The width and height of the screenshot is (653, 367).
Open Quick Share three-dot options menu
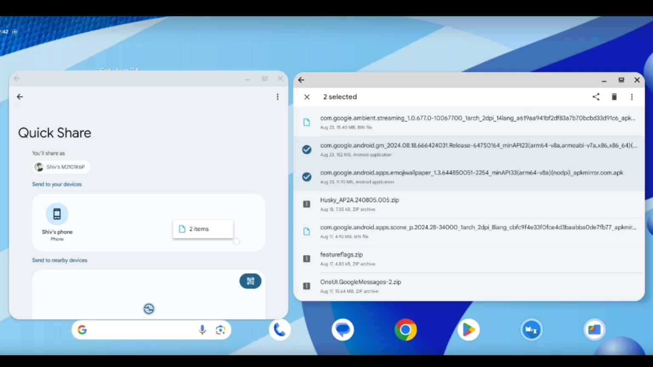278,97
